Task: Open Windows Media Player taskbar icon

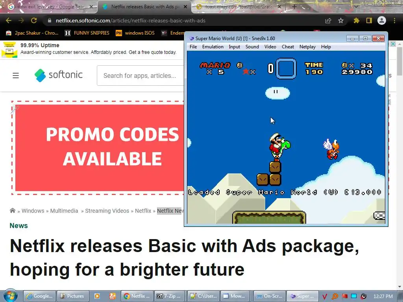Action: tap(97, 296)
